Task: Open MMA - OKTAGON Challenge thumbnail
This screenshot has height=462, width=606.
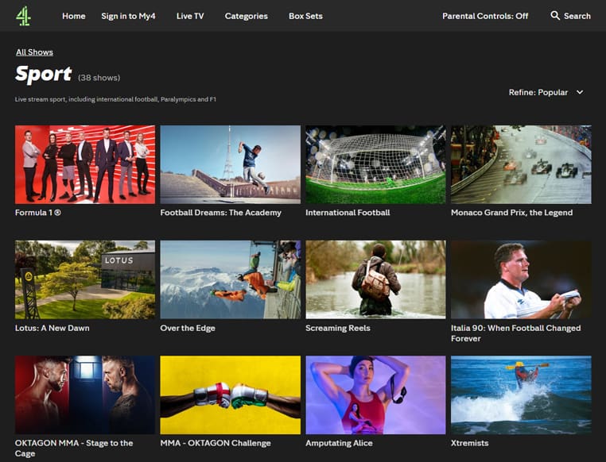Action: pos(231,395)
